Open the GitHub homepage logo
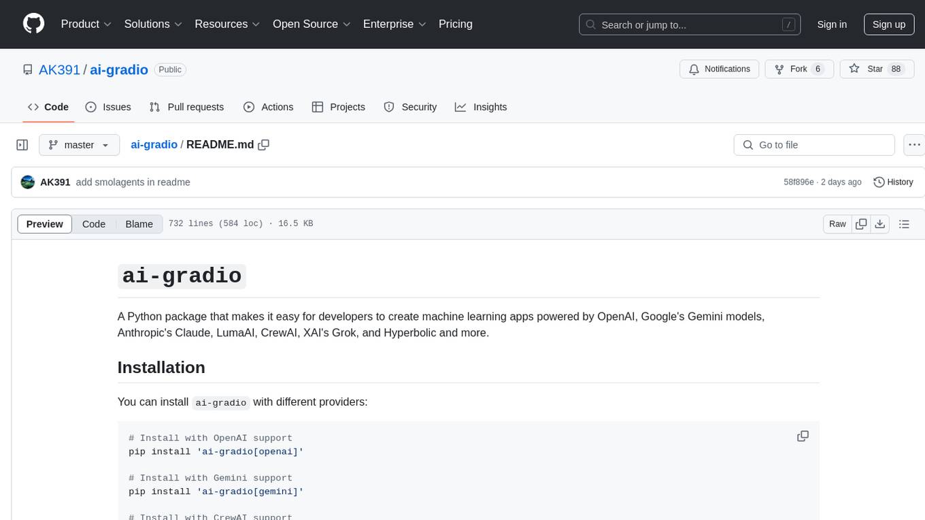Screen dimensions: 925x520 click(x=33, y=24)
